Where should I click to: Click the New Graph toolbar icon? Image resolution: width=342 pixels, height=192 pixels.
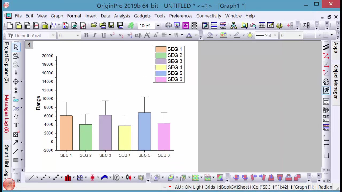click(x=36, y=26)
